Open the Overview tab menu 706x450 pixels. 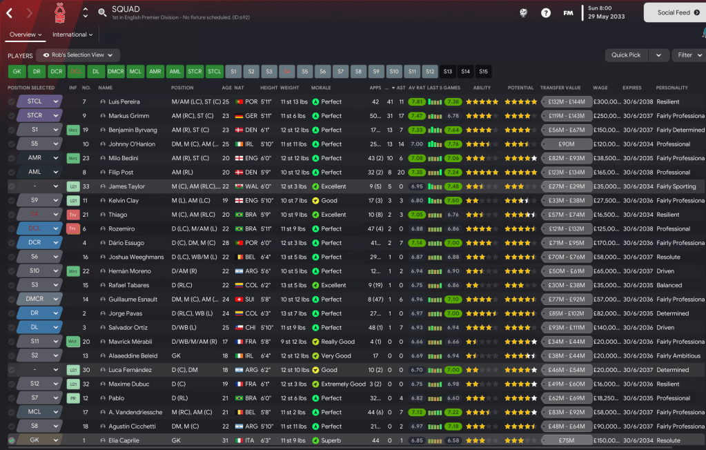(26, 35)
